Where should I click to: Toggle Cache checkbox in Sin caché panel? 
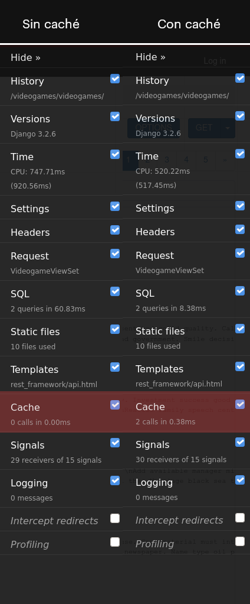115,404
